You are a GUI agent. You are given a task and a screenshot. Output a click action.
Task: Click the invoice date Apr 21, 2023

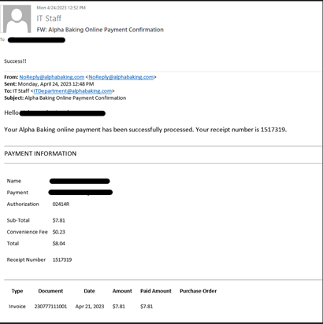(90, 307)
